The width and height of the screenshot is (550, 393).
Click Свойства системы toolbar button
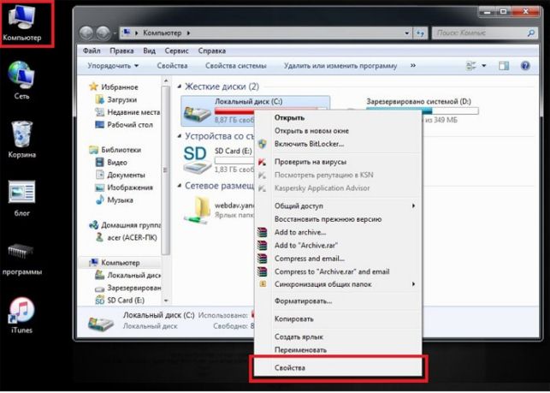pos(236,66)
